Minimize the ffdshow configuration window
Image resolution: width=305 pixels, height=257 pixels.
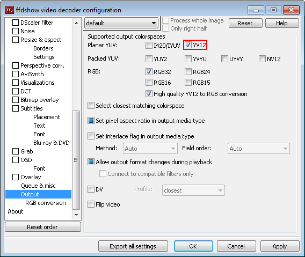point(256,10)
